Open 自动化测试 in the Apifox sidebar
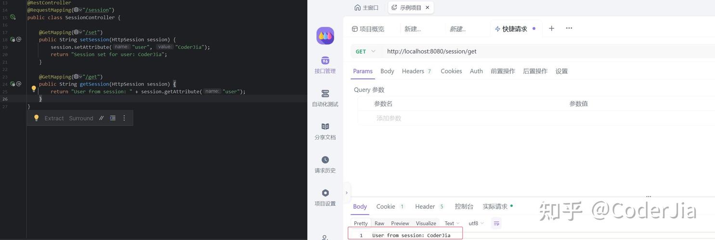 [325, 98]
